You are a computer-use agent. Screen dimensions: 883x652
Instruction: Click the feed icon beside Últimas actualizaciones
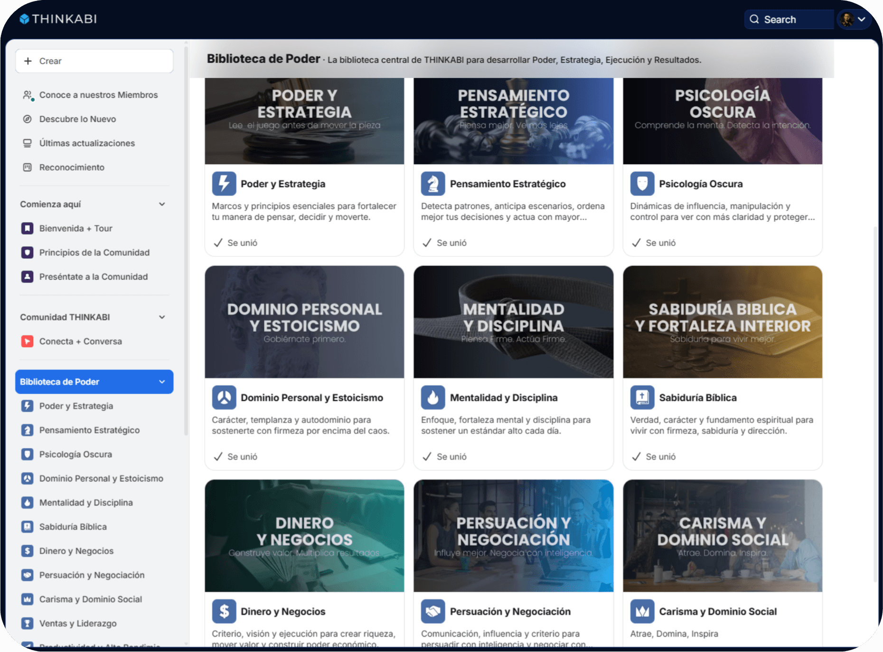point(28,143)
